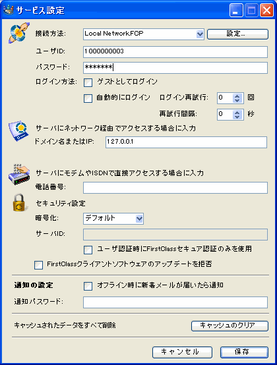
Task: Check FirstClassセキュア認証のみを使用 option
Action: pyautogui.click(x=88, y=250)
